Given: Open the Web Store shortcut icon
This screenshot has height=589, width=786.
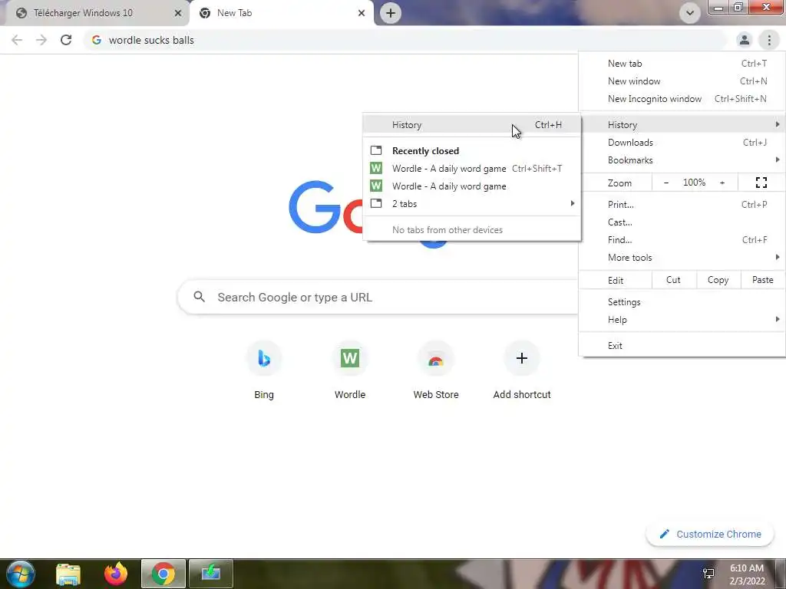Looking at the screenshot, I should [x=436, y=358].
